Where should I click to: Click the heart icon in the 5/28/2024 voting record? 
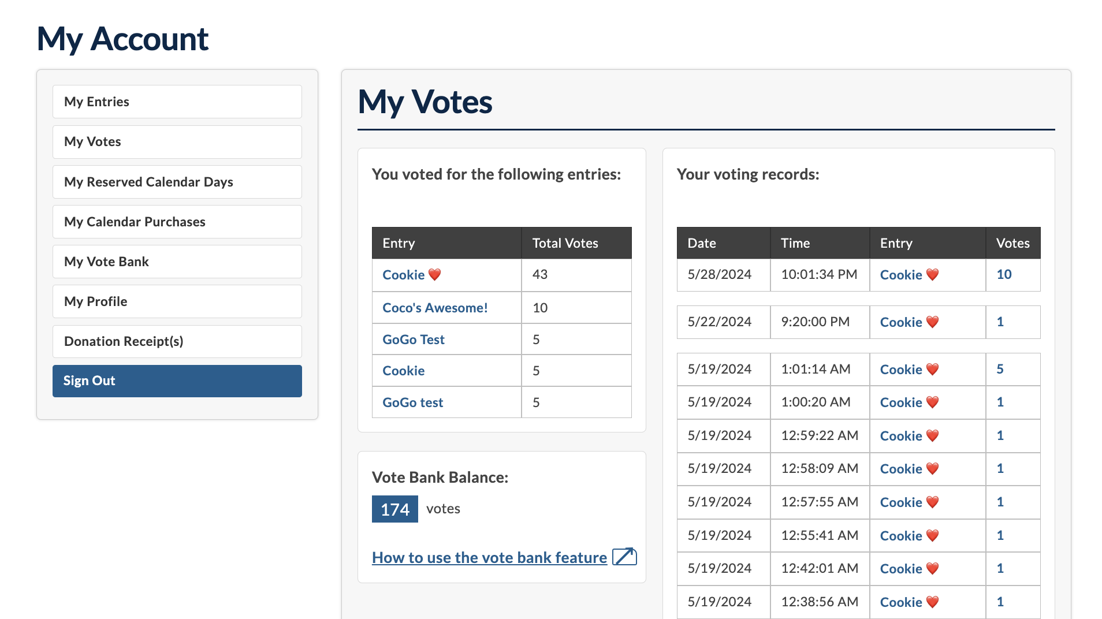click(x=932, y=275)
